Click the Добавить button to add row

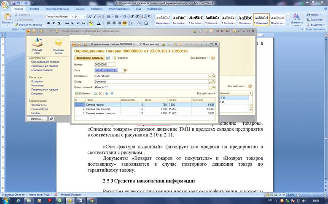[83, 93]
